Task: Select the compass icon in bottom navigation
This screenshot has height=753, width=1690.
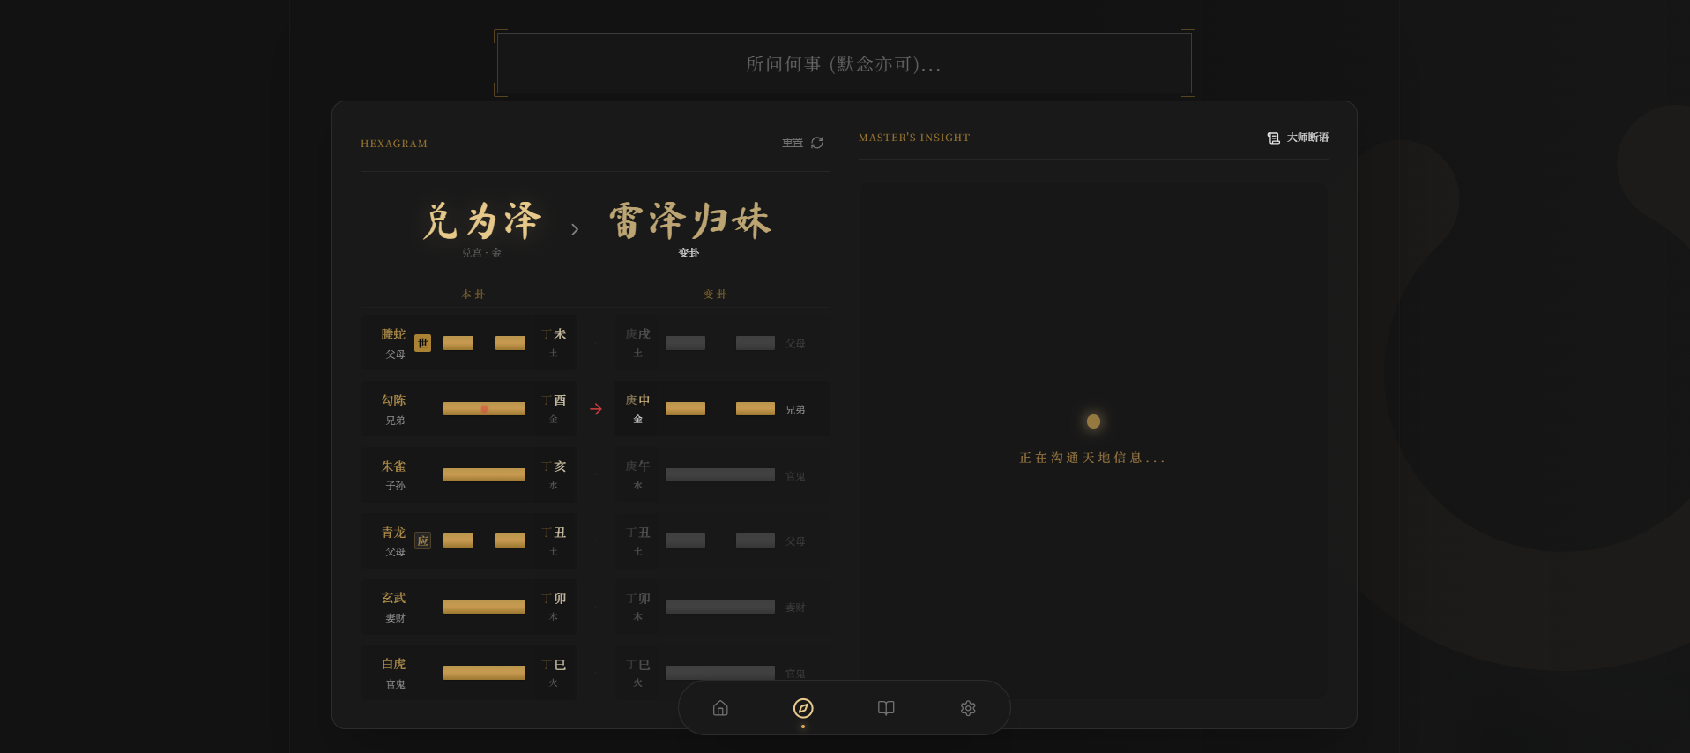Action: [x=803, y=708]
